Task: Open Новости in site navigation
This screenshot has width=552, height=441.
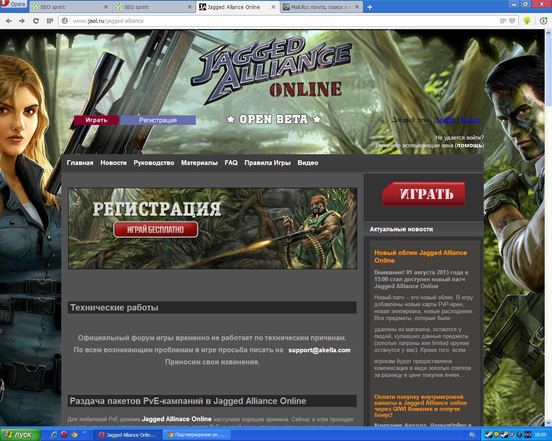Action: [113, 163]
